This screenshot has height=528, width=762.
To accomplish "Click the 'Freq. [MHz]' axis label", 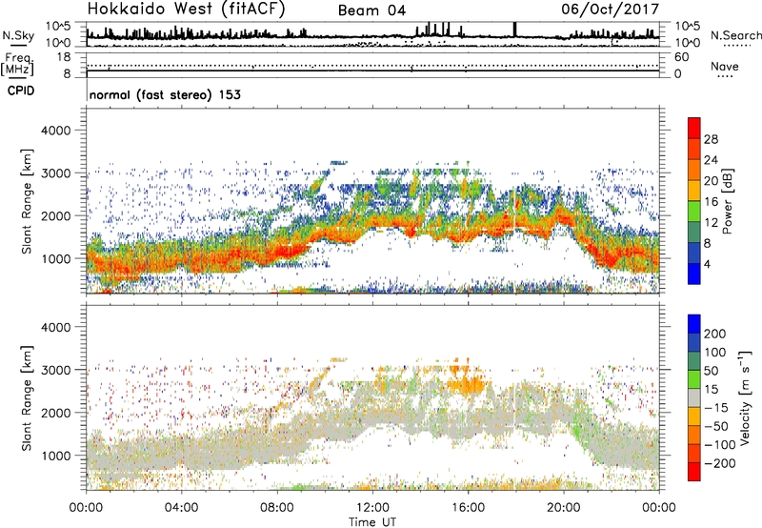I will pos(17,64).
